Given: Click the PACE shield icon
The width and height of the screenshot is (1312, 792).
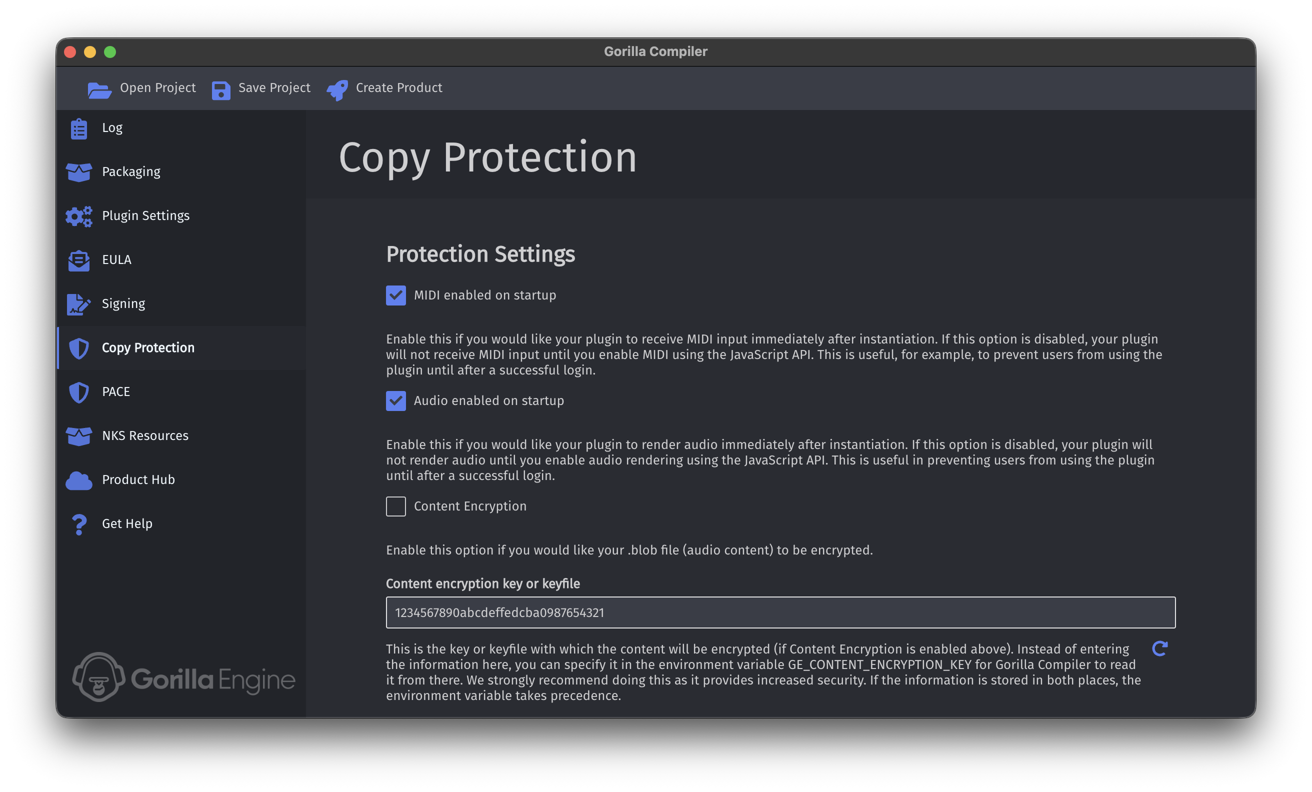Looking at the screenshot, I should (79, 392).
